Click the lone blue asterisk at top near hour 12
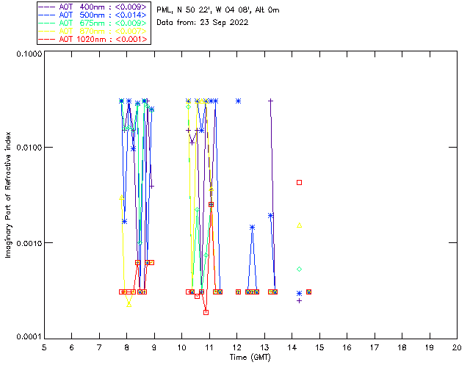 (238, 101)
